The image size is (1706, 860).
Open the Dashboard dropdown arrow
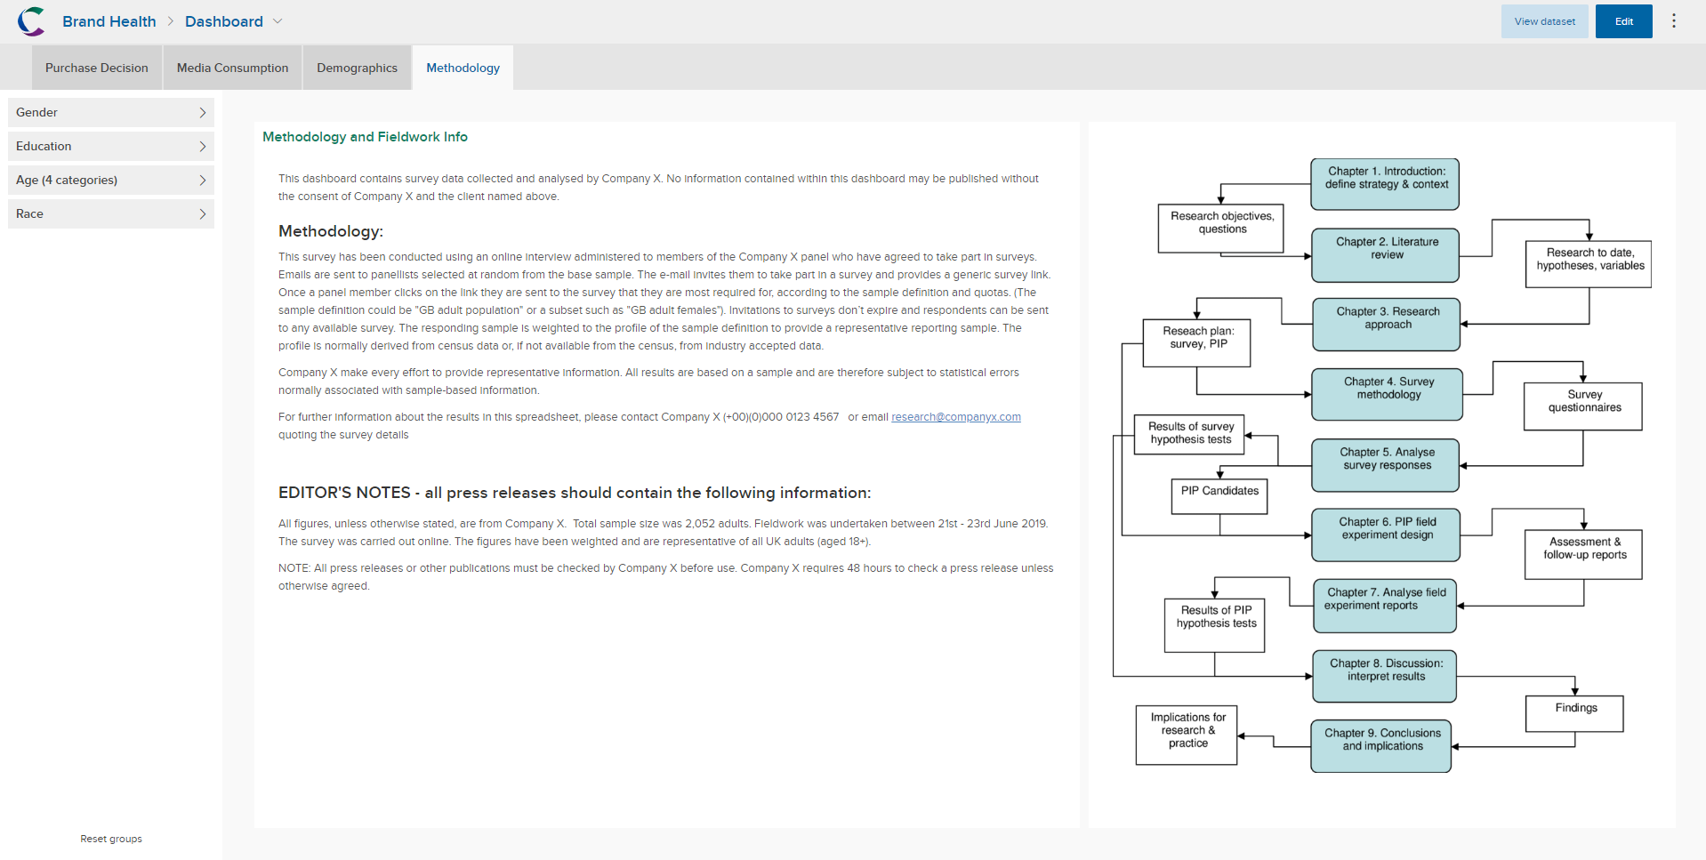pyautogui.click(x=278, y=21)
